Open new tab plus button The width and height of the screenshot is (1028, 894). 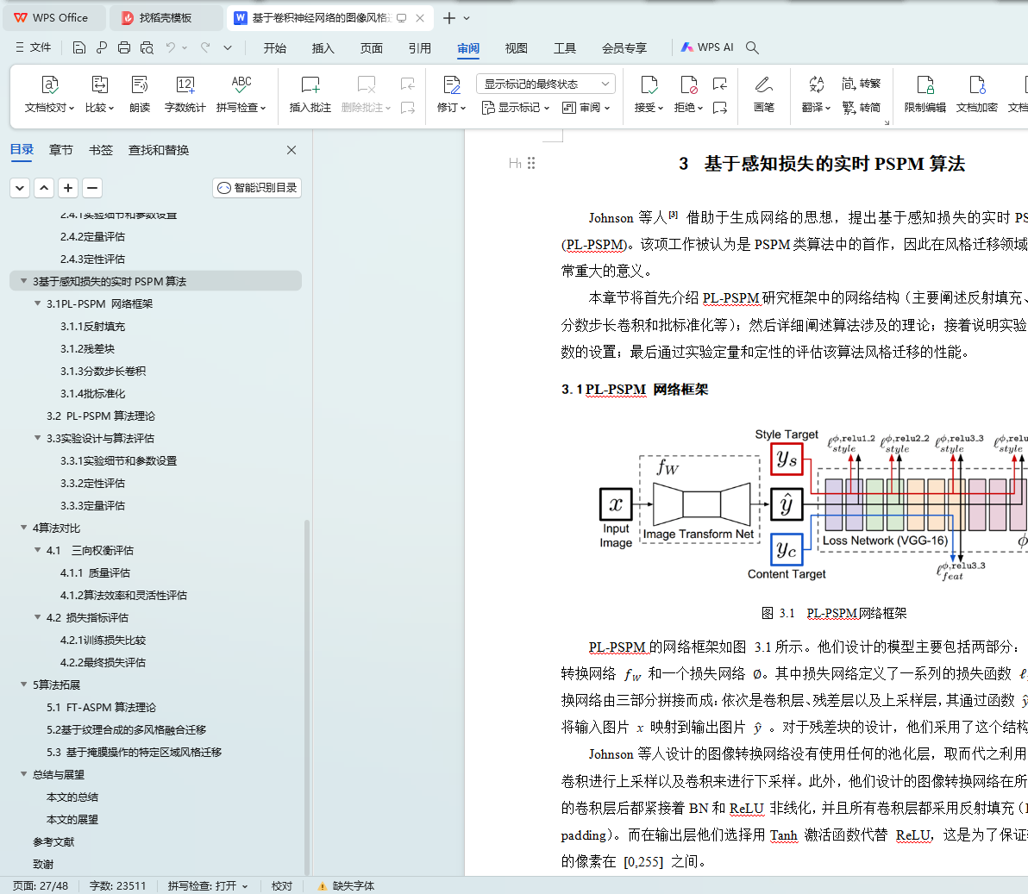coord(449,18)
